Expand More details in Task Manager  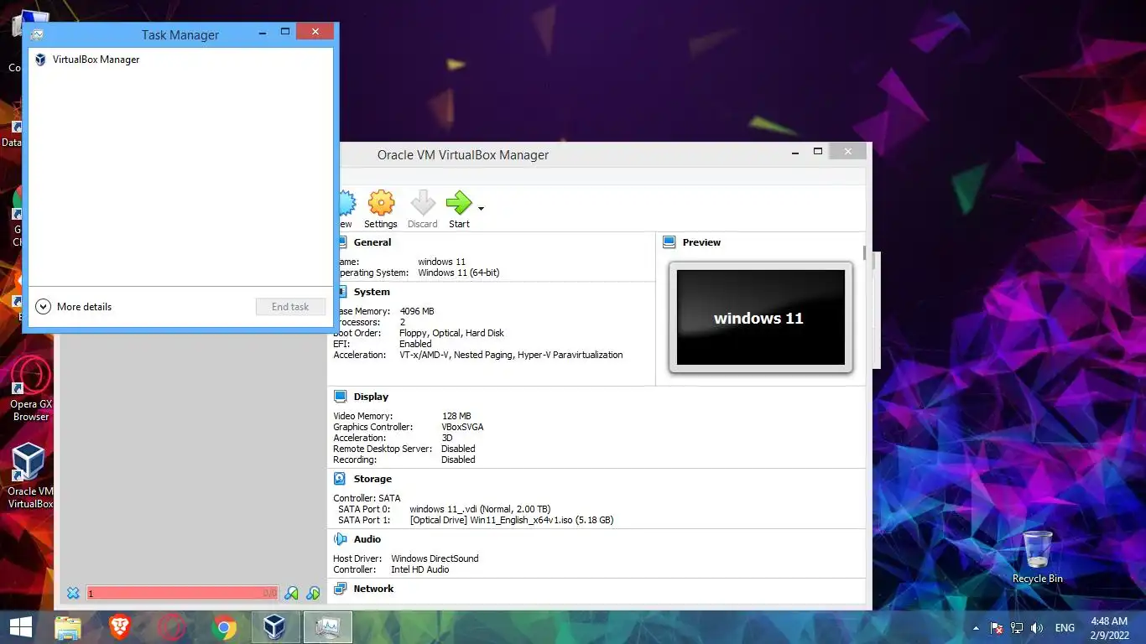tap(74, 307)
